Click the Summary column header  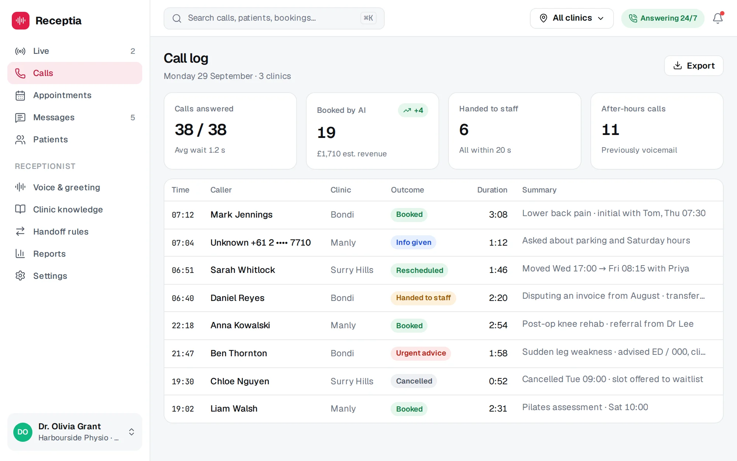(539, 190)
